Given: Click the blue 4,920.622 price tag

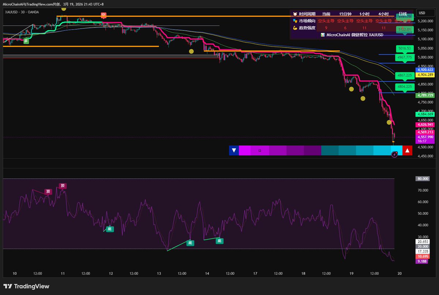Looking at the screenshot, I should coord(425,69).
